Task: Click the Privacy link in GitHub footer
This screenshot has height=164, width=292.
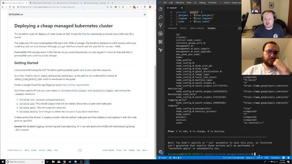Action: pyautogui.click(x=34, y=150)
